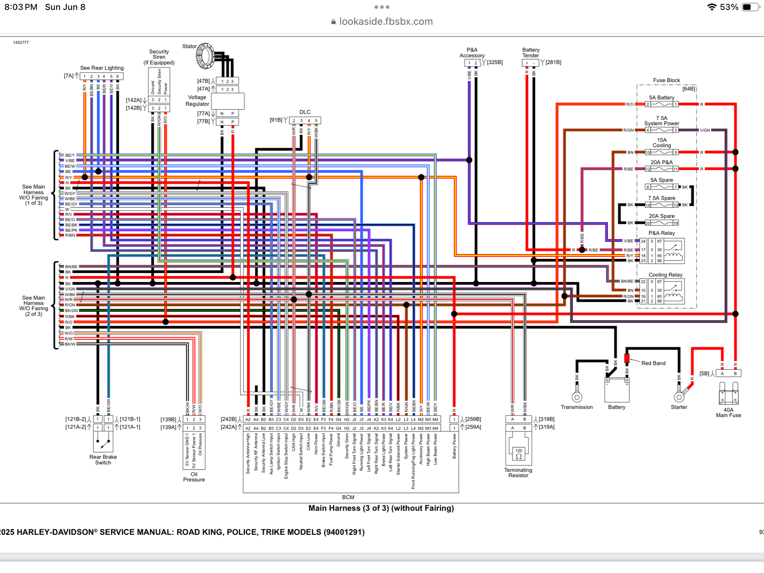Tap the 40A Main Fuse symbol

[x=728, y=393]
